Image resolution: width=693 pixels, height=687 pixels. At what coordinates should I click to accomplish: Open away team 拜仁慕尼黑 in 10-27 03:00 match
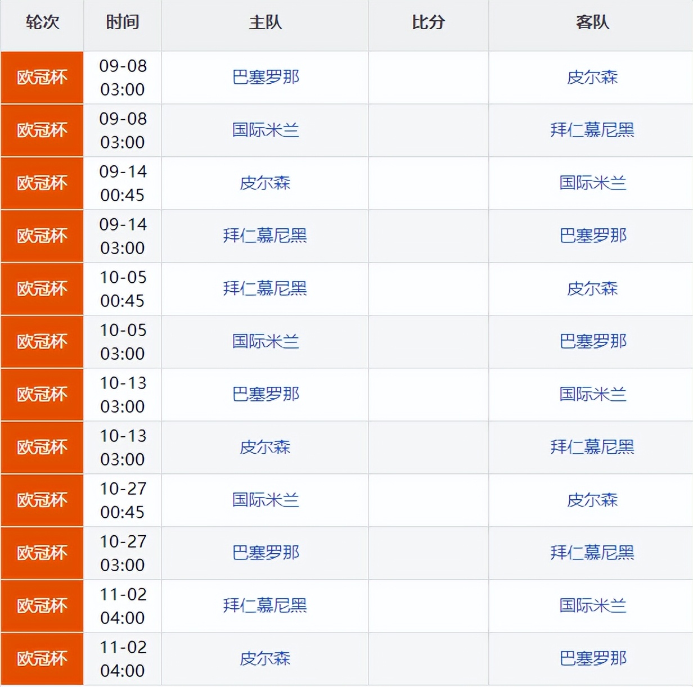pos(592,553)
